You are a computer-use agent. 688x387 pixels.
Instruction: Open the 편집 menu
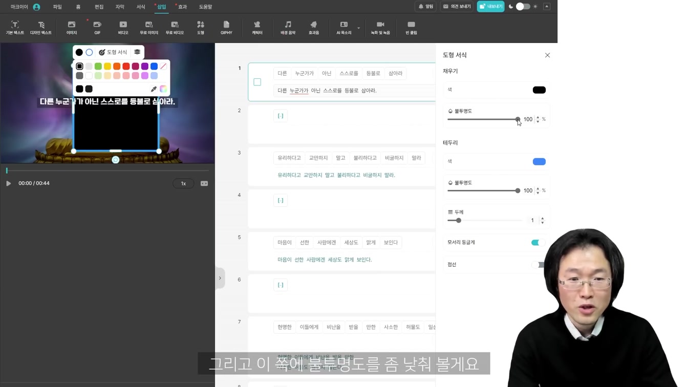pyautogui.click(x=99, y=7)
